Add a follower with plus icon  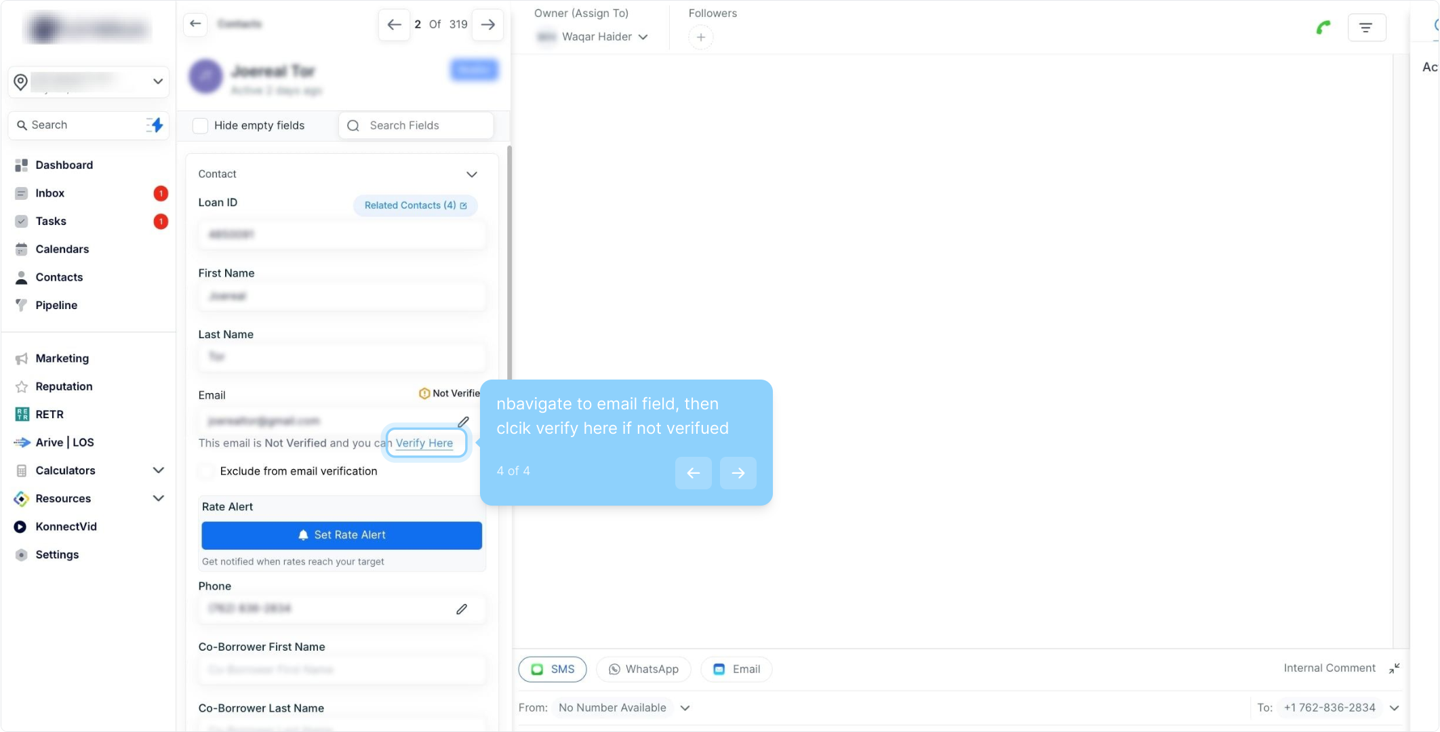tap(701, 37)
